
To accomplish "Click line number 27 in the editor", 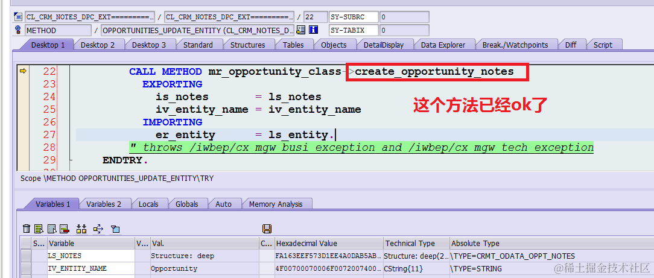I will (49, 134).
